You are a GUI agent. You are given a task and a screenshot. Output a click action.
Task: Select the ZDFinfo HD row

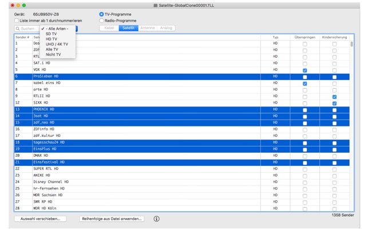pos(182,129)
